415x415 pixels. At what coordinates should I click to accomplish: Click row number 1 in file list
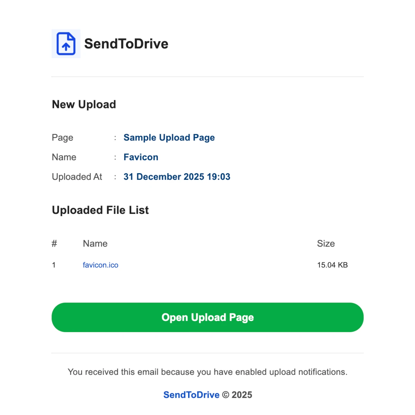tap(54, 265)
